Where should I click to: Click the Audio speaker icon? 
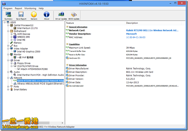tap(12, 72)
